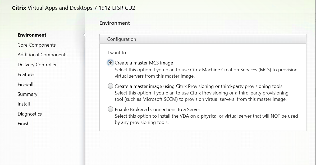This screenshot has height=165, width=316.
Task: Click the Create a master MCS image label
Action: [144, 63]
